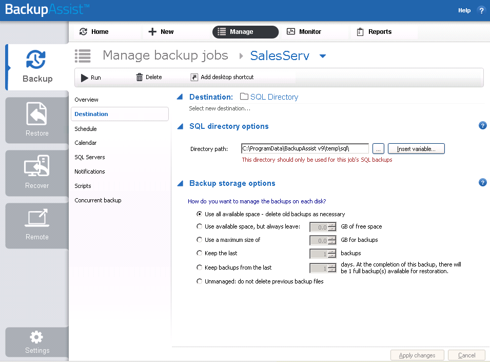This screenshot has height=362, width=490.
Task: Open the New tab
Action: pos(161,31)
